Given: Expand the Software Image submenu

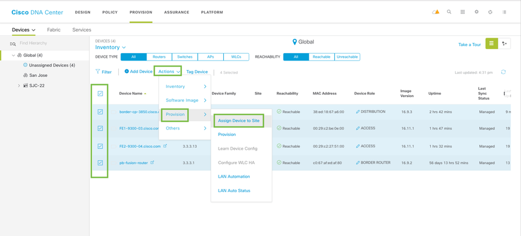Looking at the screenshot, I should (185, 100).
